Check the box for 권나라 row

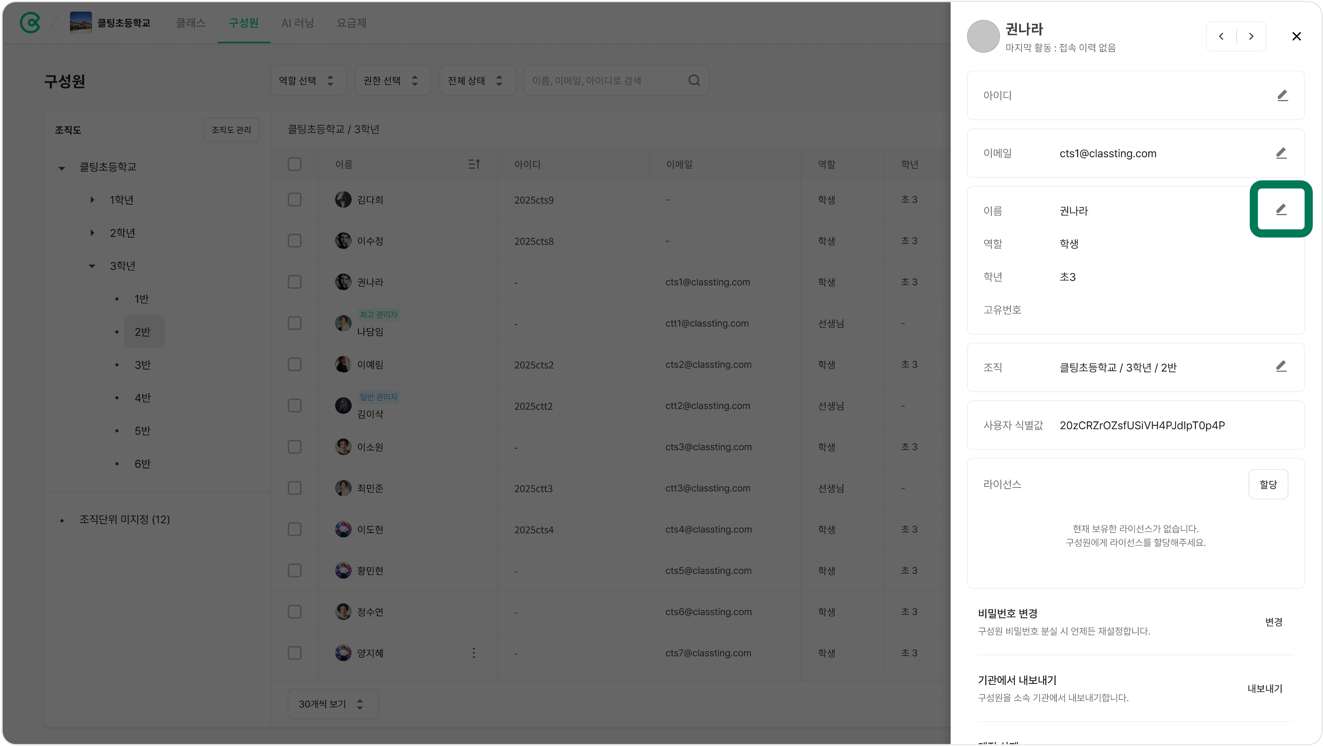click(294, 282)
